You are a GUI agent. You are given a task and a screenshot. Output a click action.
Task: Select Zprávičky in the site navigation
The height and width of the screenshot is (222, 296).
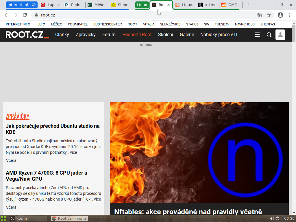point(86,34)
